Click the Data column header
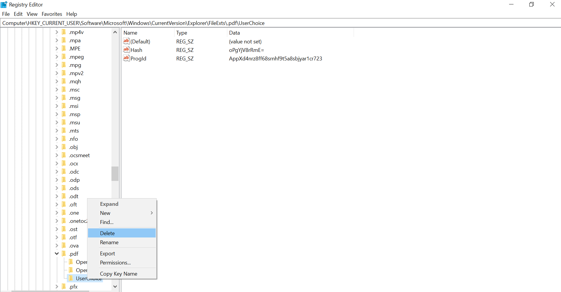 (234, 33)
